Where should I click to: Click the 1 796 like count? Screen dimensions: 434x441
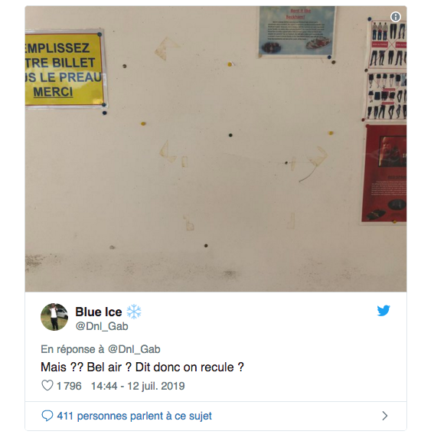click(69, 386)
